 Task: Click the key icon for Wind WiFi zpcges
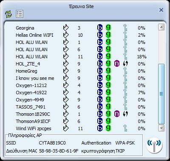[125, 128]
